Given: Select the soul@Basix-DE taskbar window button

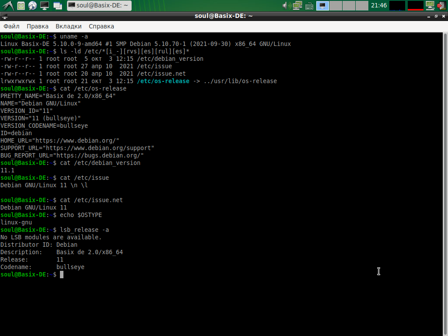Looking at the screenshot, I should point(99,5).
